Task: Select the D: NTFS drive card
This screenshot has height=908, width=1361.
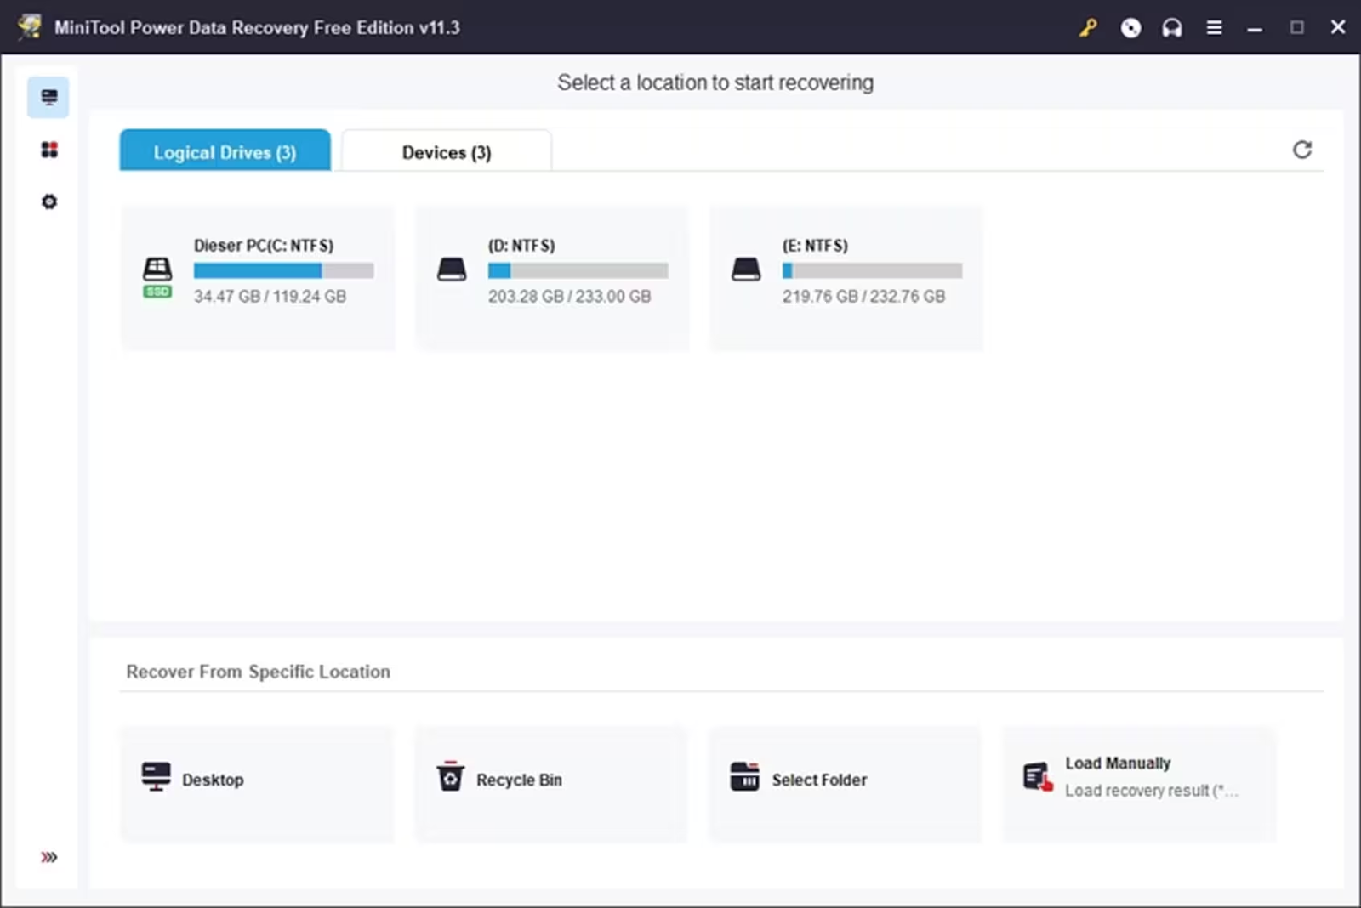Action: click(x=552, y=277)
